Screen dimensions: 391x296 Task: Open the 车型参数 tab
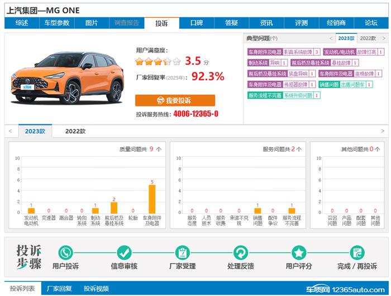coord(57,23)
